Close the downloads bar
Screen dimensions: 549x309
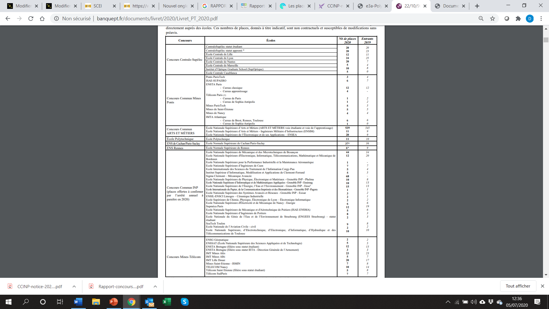542,286
